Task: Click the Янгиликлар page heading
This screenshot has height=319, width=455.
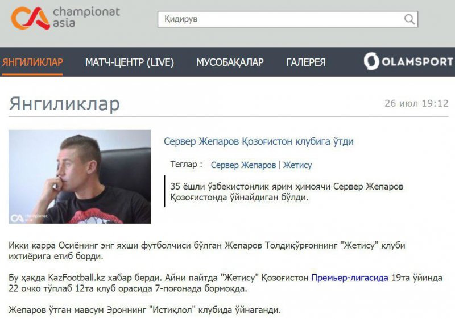Action: click(64, 103)
